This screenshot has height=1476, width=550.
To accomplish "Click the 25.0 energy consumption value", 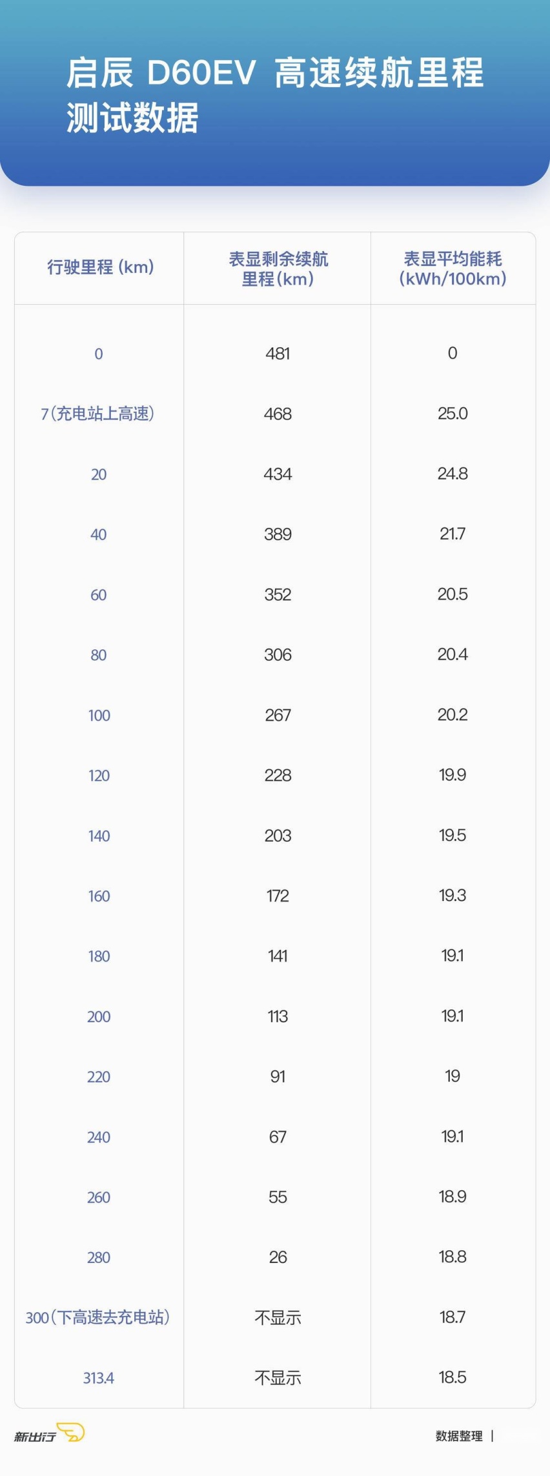I will click(x=453, y=413).
